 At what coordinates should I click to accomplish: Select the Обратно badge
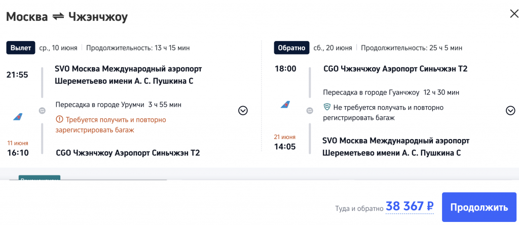click(x=291, y=48)
